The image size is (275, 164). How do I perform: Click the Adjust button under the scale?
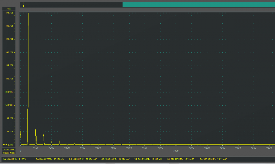6,152
